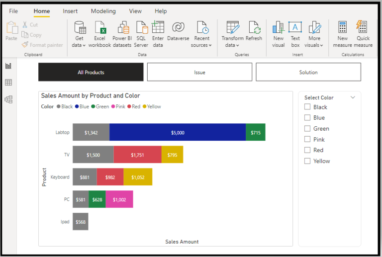Open the More visuals dropdown arrow
Viewport: 382px width, 257px height.
(321, 46)
